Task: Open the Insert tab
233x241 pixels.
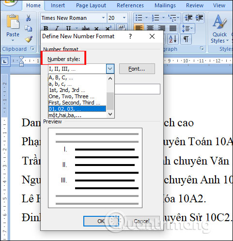Action: point(58,5)
